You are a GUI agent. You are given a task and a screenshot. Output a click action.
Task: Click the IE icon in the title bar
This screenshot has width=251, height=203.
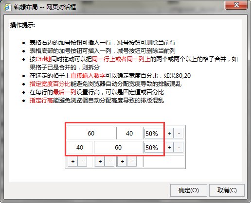(x=8, y=7)
